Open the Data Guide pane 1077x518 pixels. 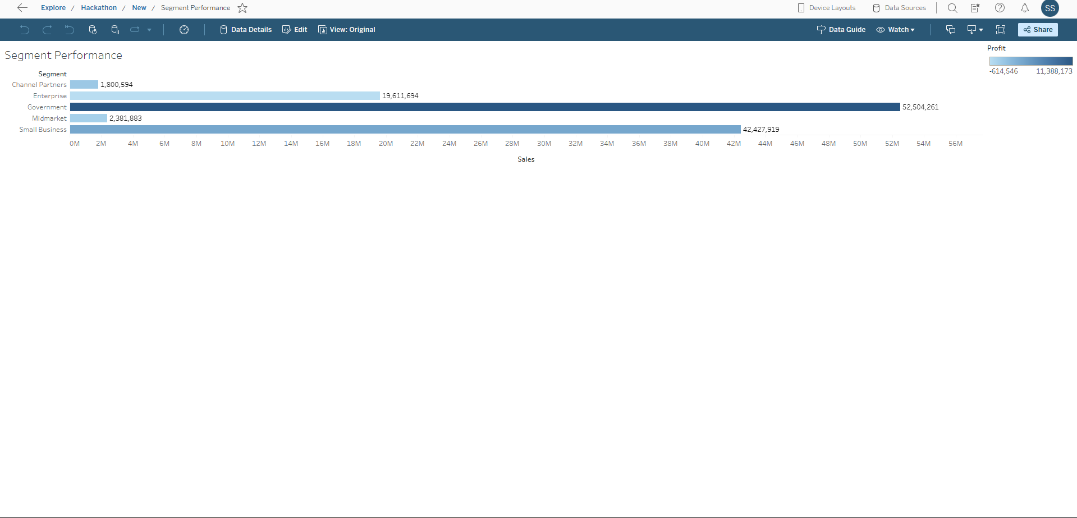click(841, 30)
